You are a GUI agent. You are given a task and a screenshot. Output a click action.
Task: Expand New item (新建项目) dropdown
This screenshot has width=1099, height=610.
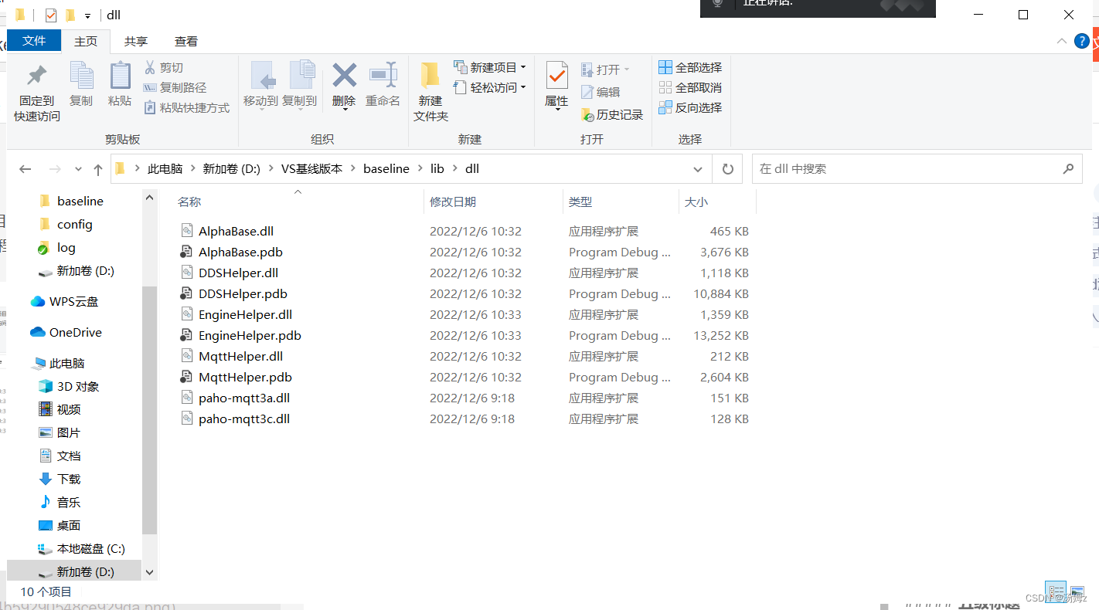[523, 67]
